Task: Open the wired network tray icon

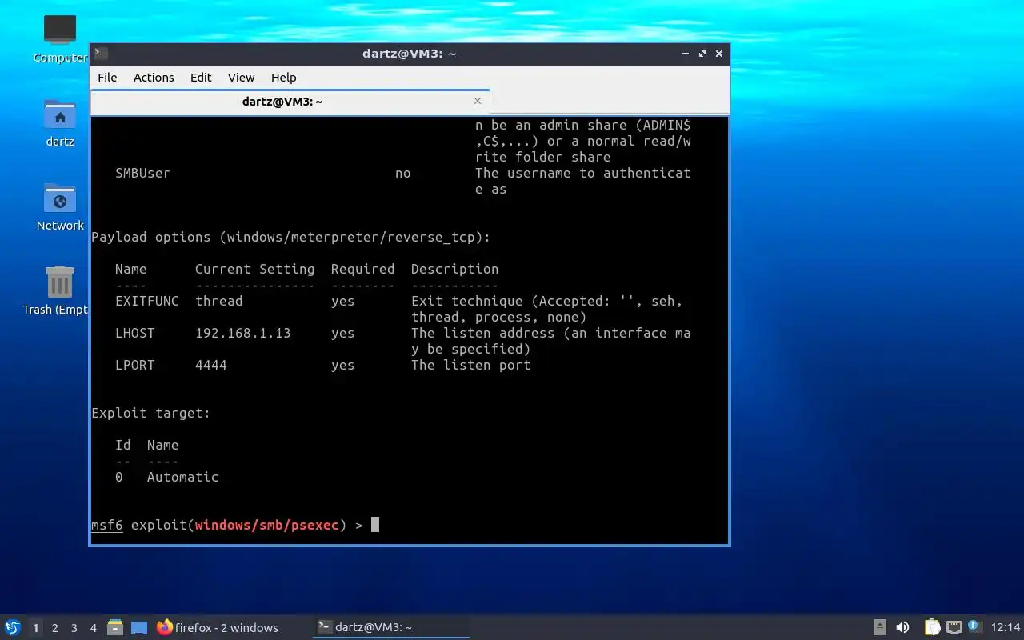Action: [954, 627]
